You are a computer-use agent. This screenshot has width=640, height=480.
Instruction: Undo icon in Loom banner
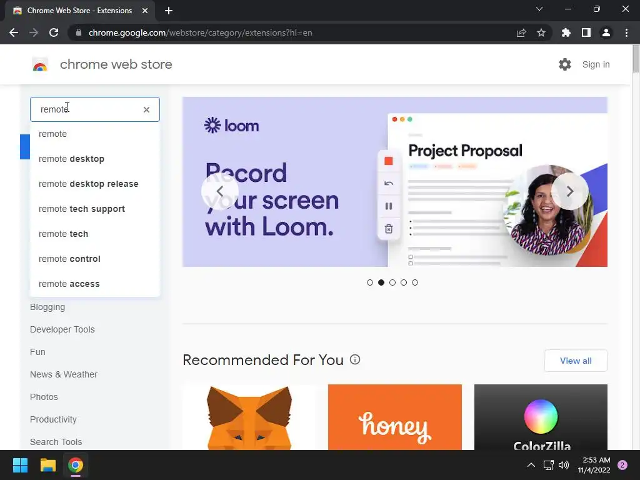click(389, 184)
